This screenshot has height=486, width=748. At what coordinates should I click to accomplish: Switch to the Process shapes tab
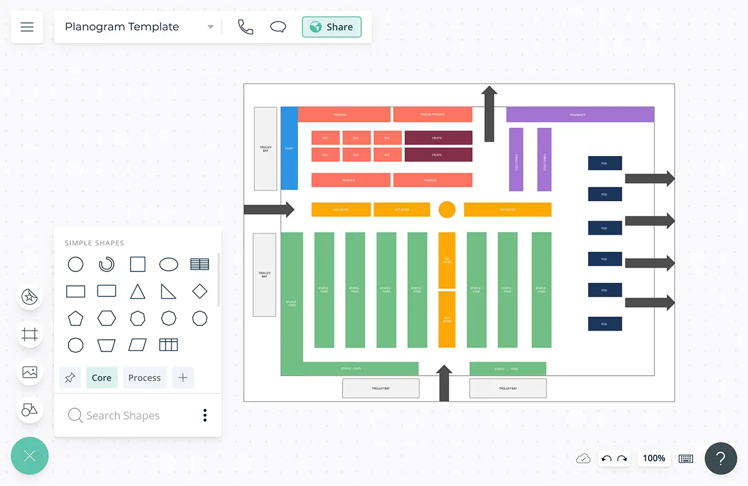tap(145, 378)
